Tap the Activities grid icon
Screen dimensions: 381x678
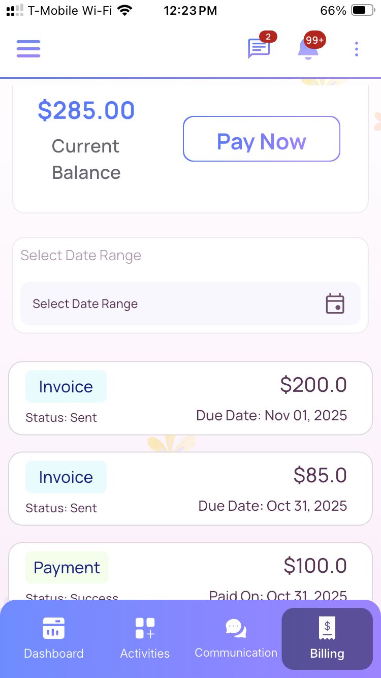[145, 628]
